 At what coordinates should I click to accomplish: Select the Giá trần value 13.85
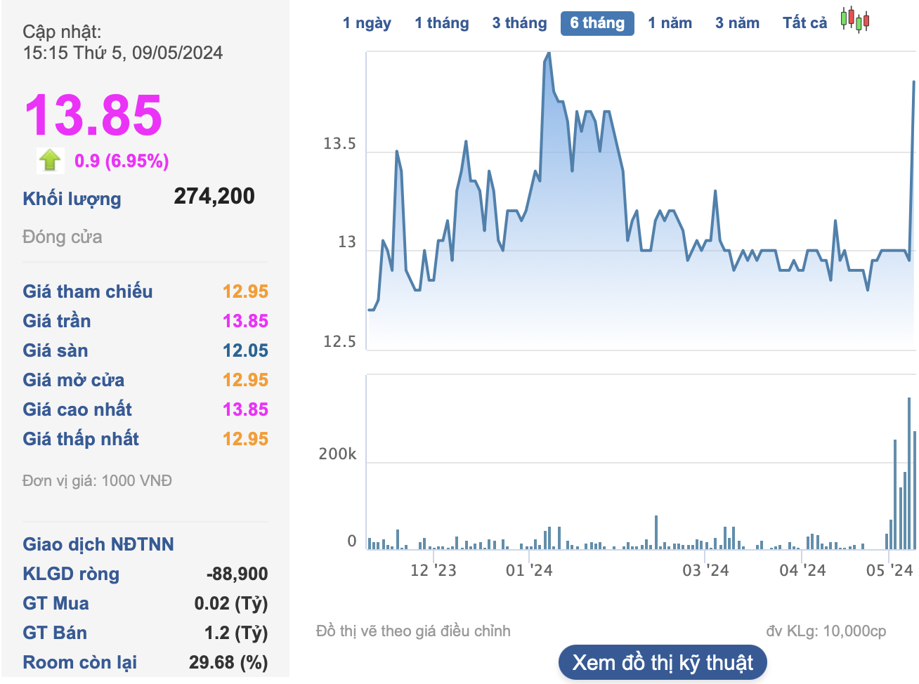tap(245, 321)
